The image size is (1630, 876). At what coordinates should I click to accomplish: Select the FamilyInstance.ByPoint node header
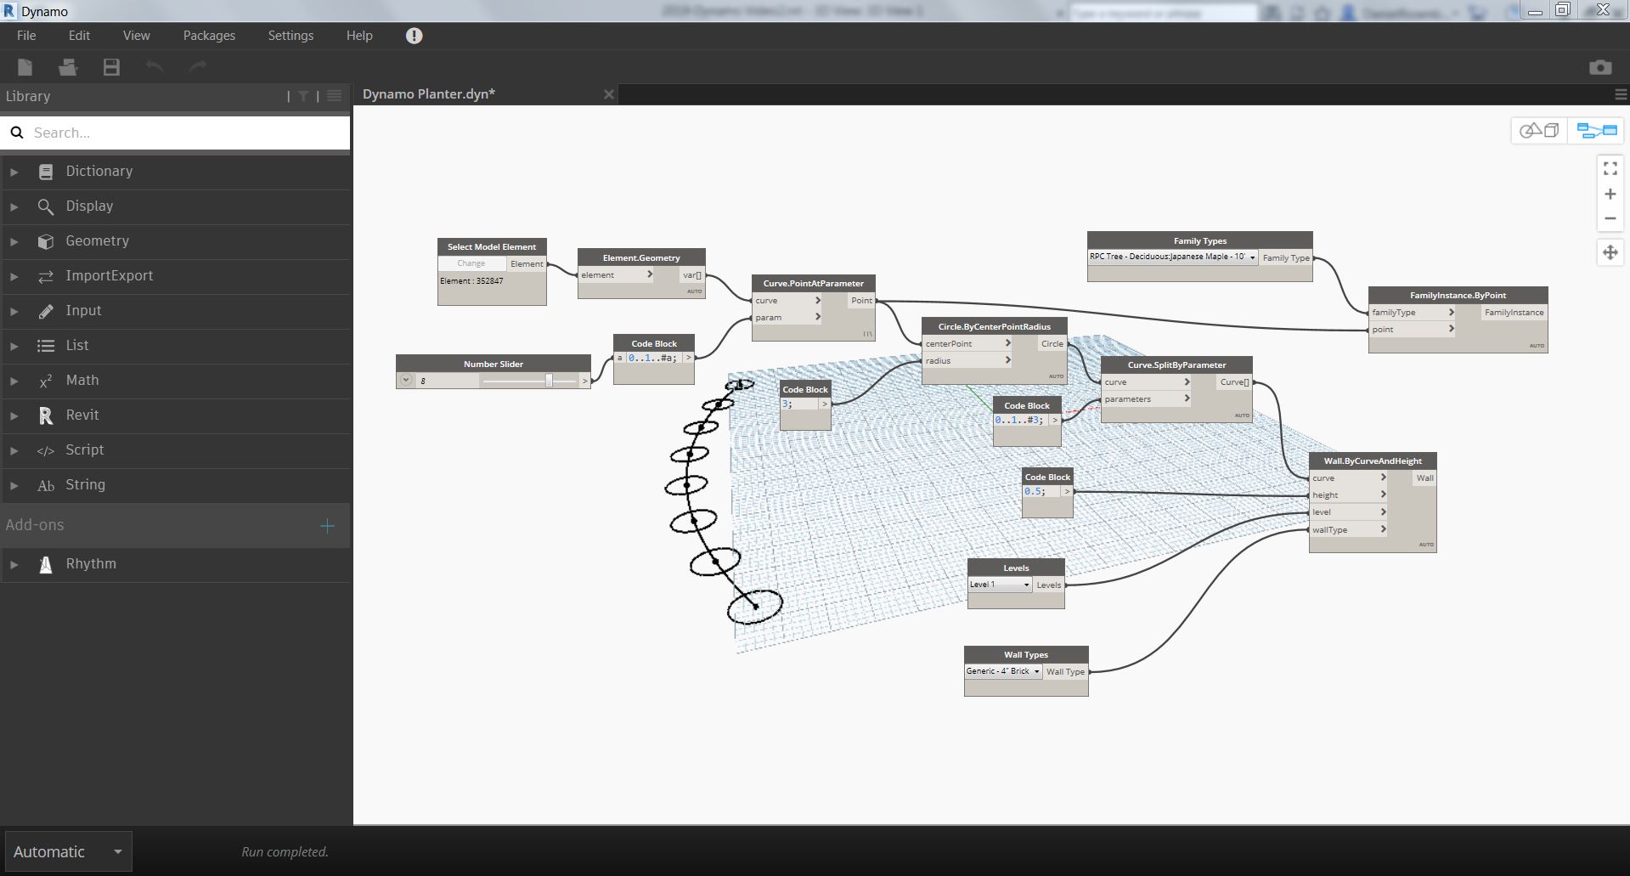(1458, 295)
